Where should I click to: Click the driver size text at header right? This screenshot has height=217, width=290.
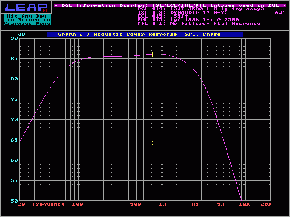280,13
